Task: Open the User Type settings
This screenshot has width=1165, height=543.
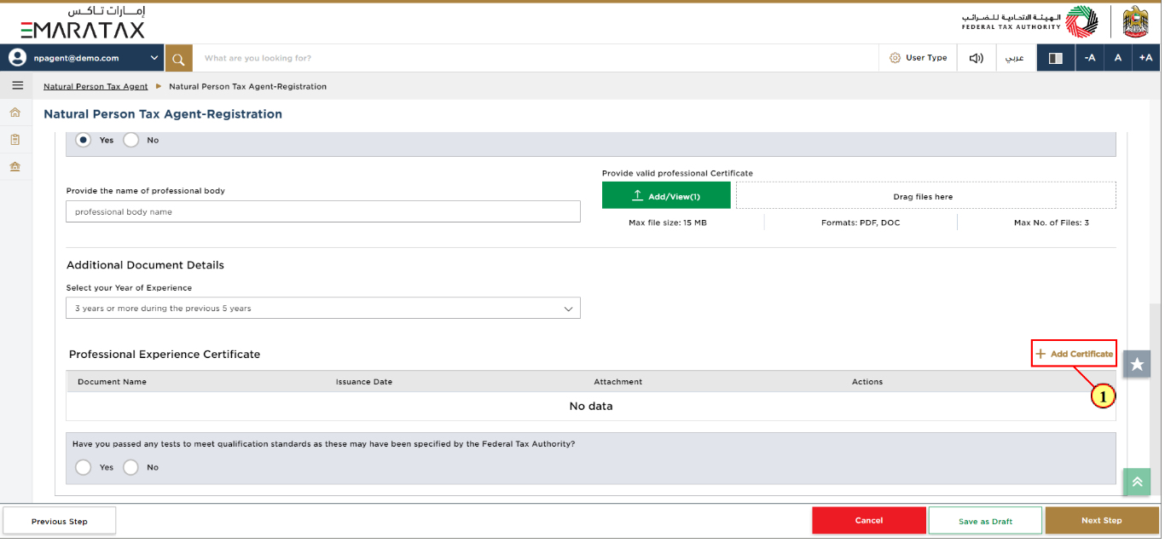Action: pos(918,58)
